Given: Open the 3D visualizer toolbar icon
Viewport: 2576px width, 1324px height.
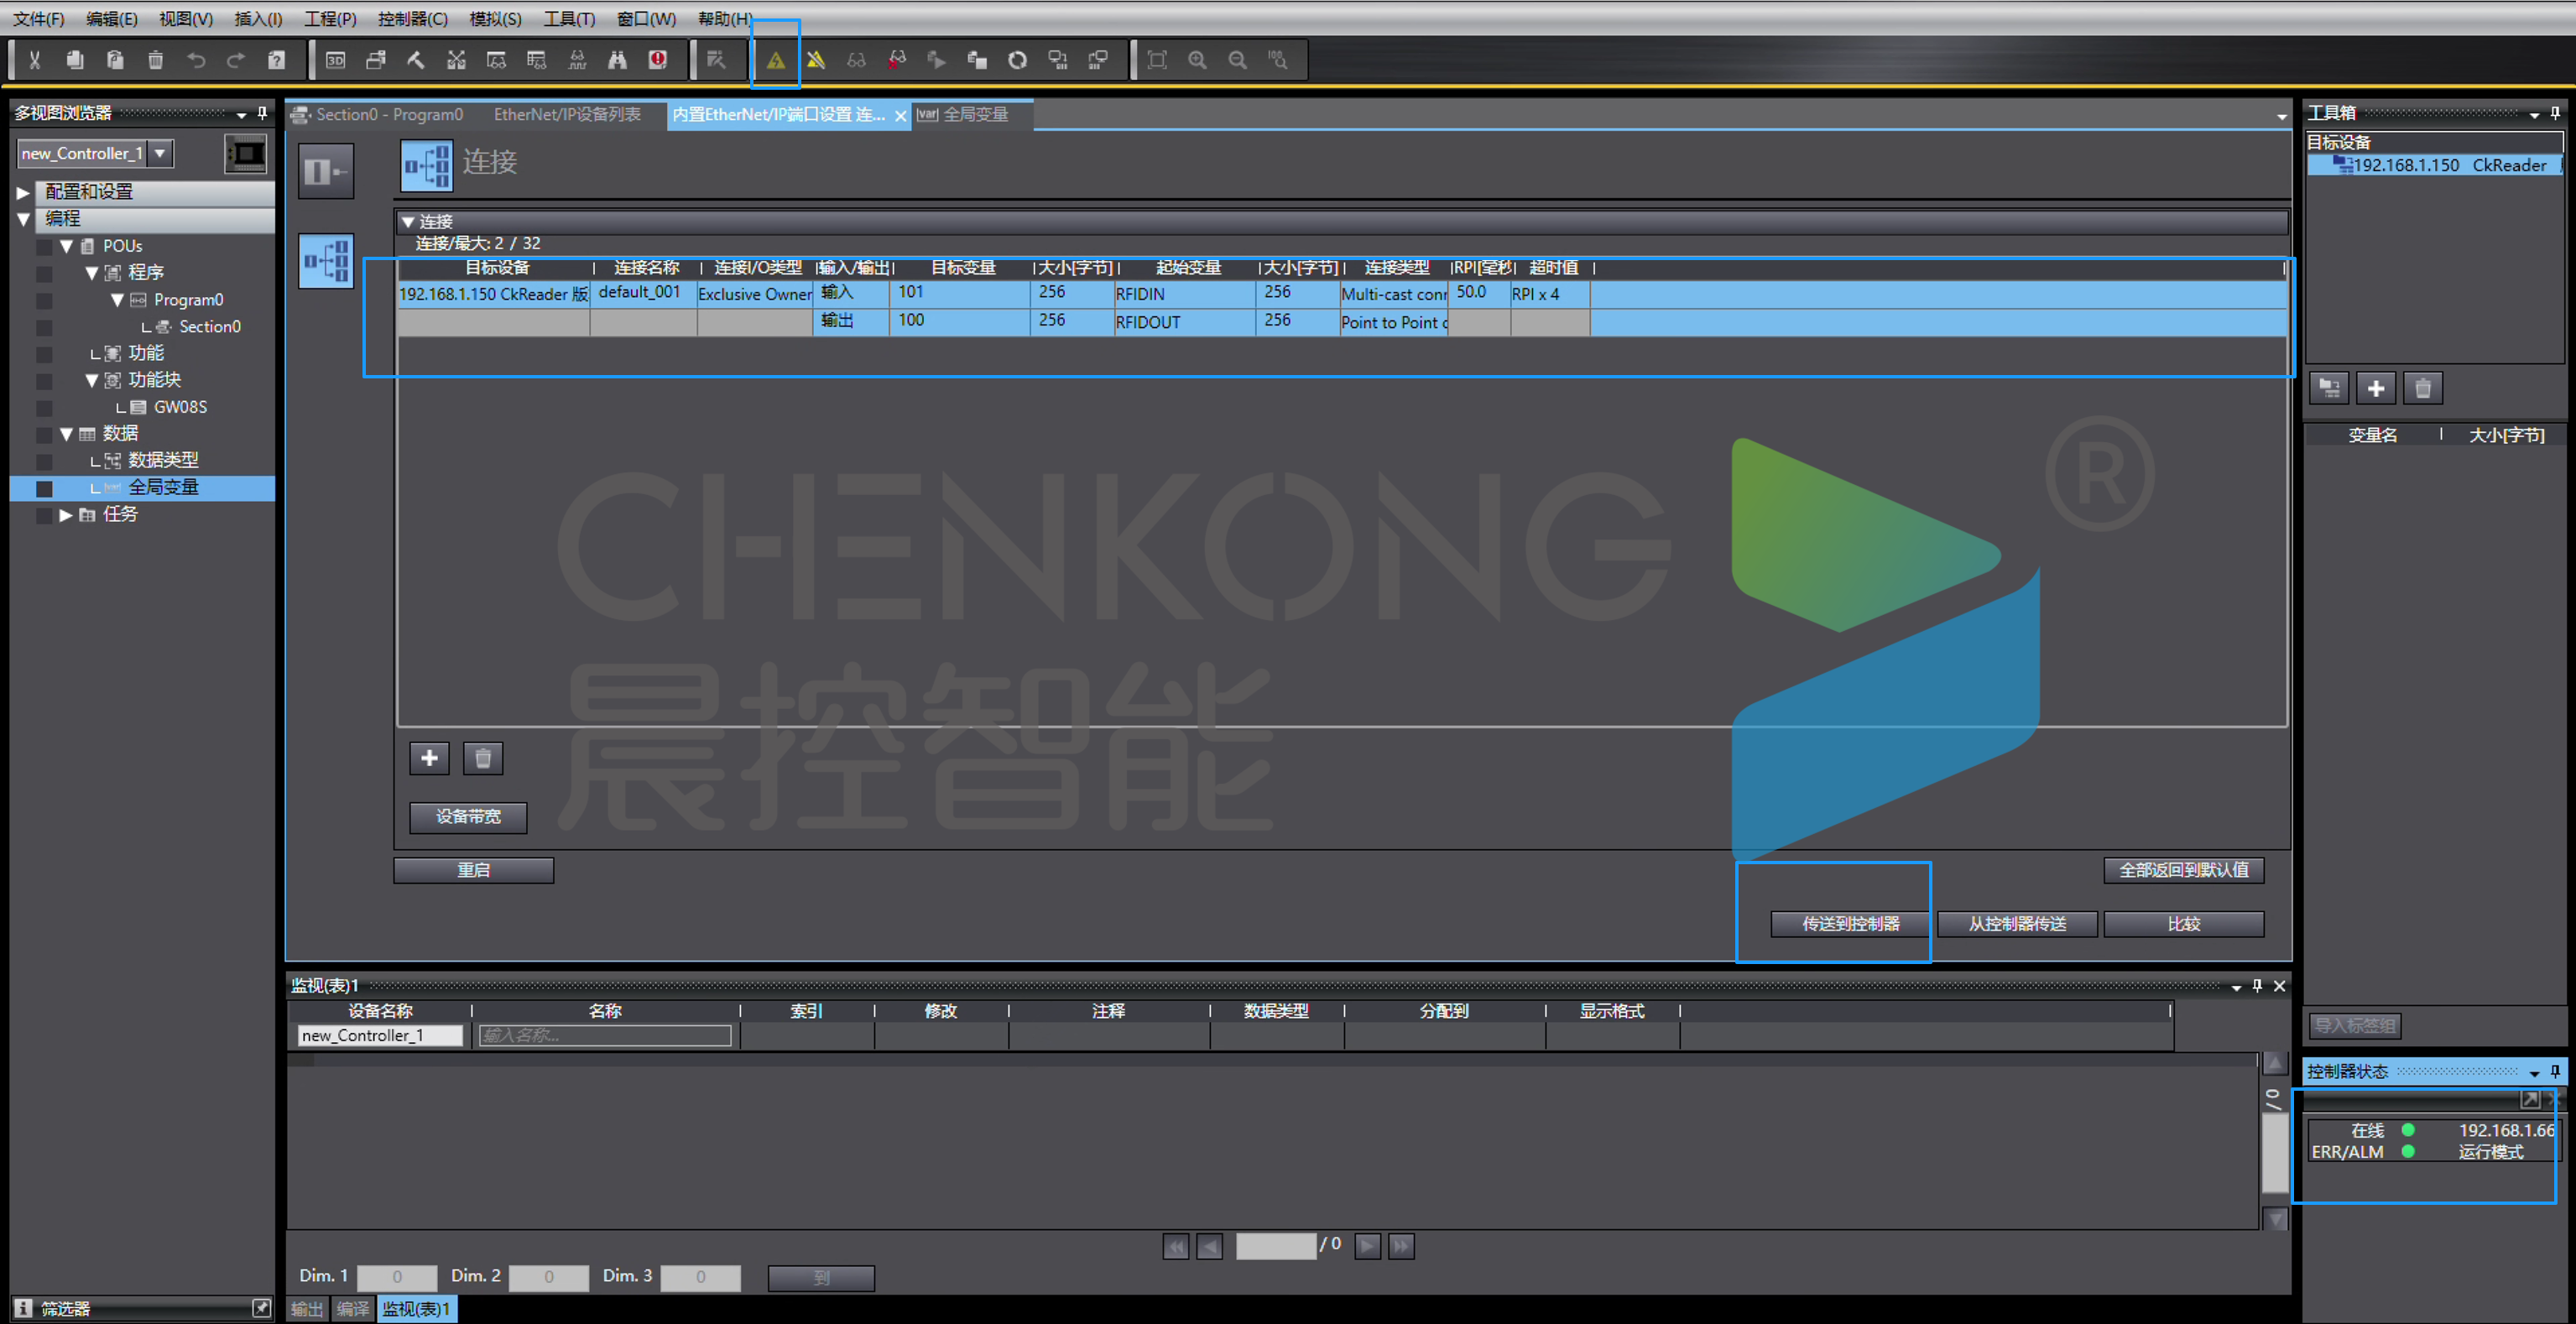Looking at the screenshot, I should click(x=336, y=60).
